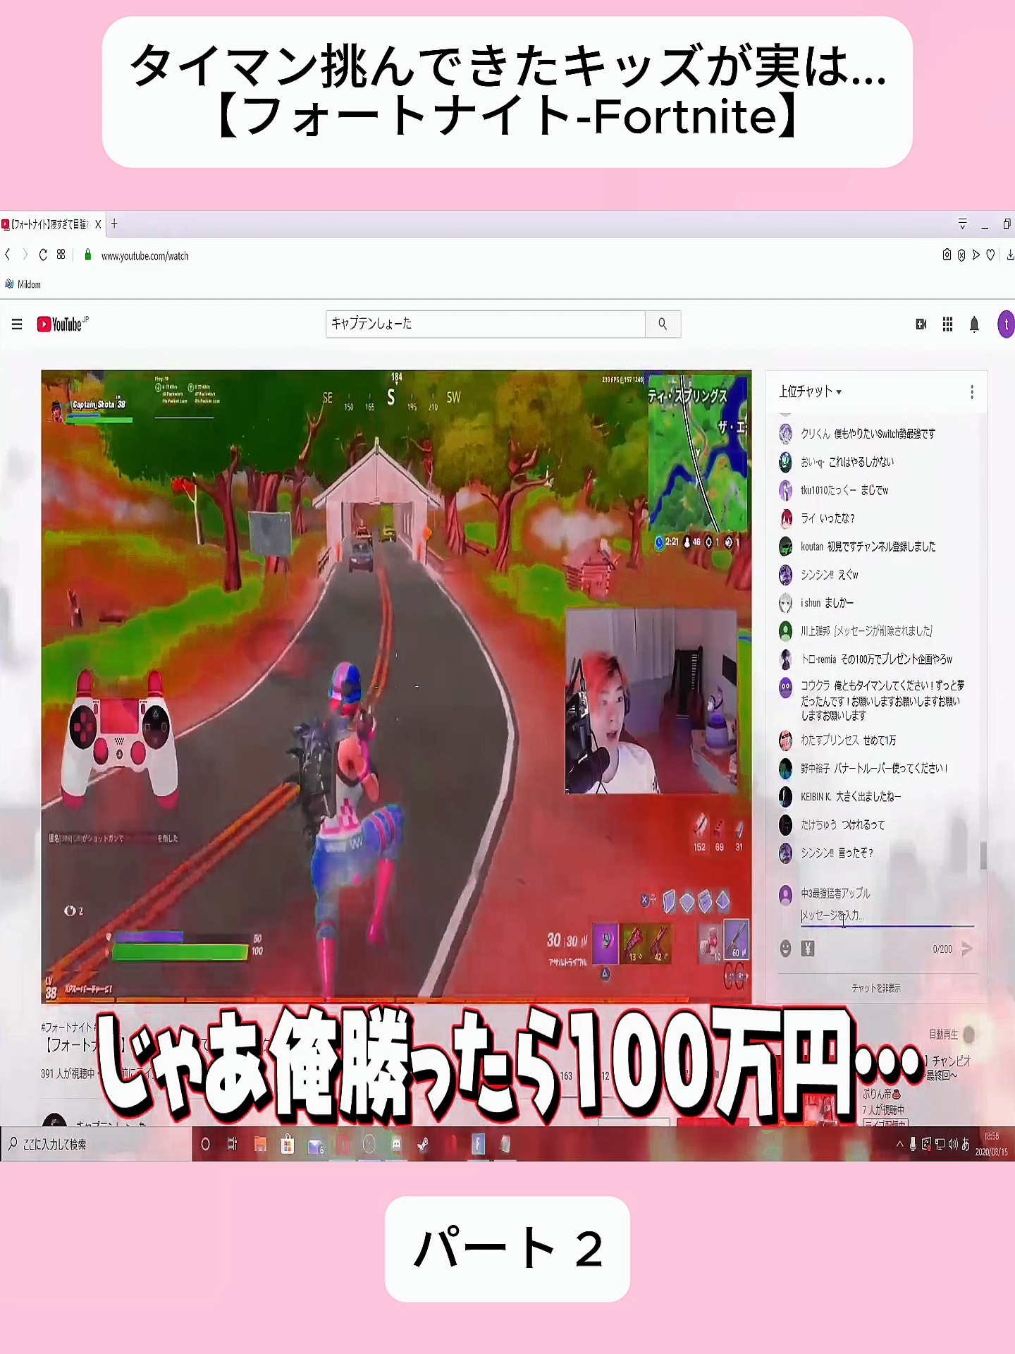Click the ここに入力して検索 taskbar search box

(x=97, y=1145)
